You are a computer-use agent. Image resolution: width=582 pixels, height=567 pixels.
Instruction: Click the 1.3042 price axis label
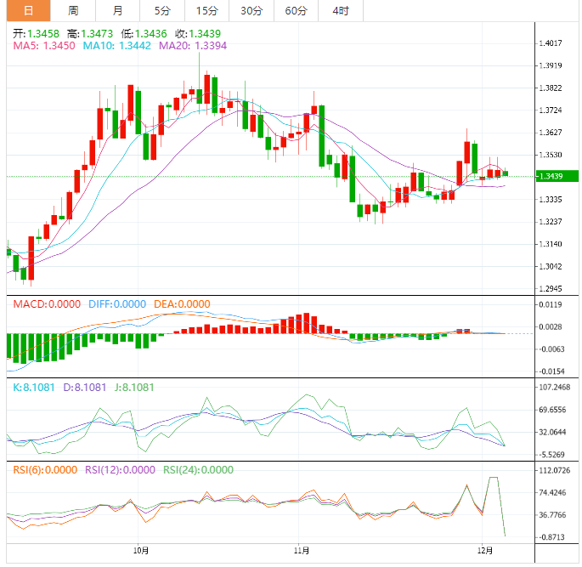tap(551, 266)
